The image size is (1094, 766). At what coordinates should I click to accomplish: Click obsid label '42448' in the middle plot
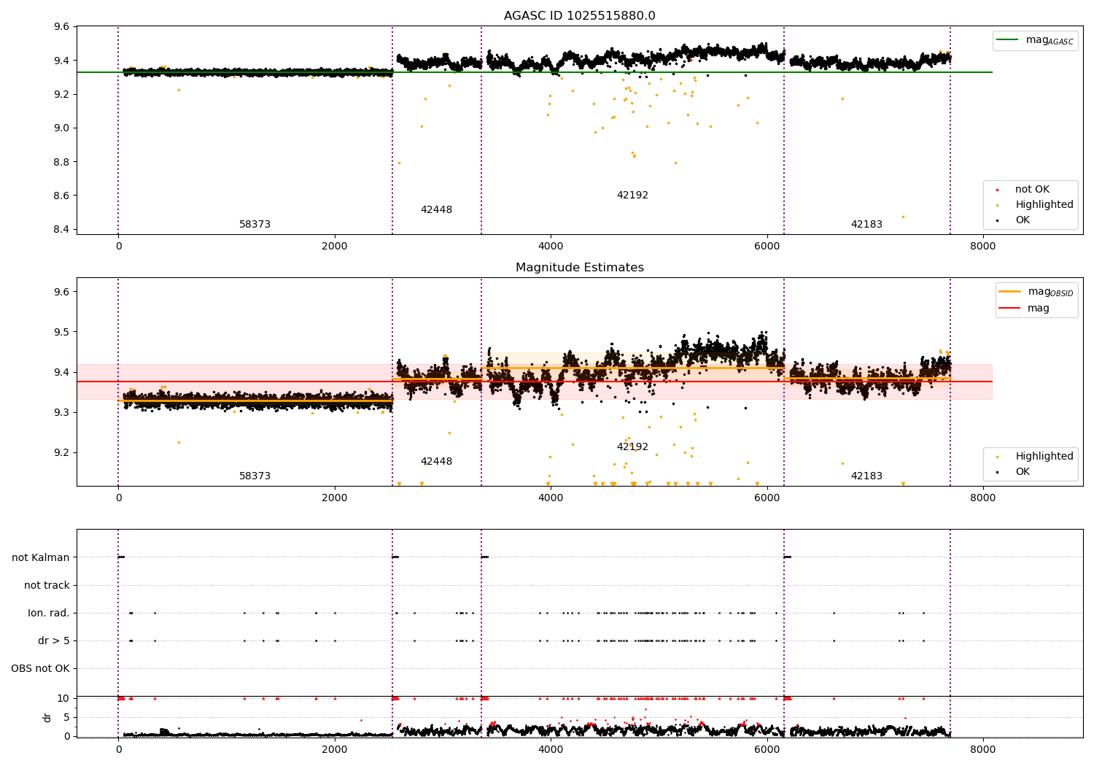436,462
